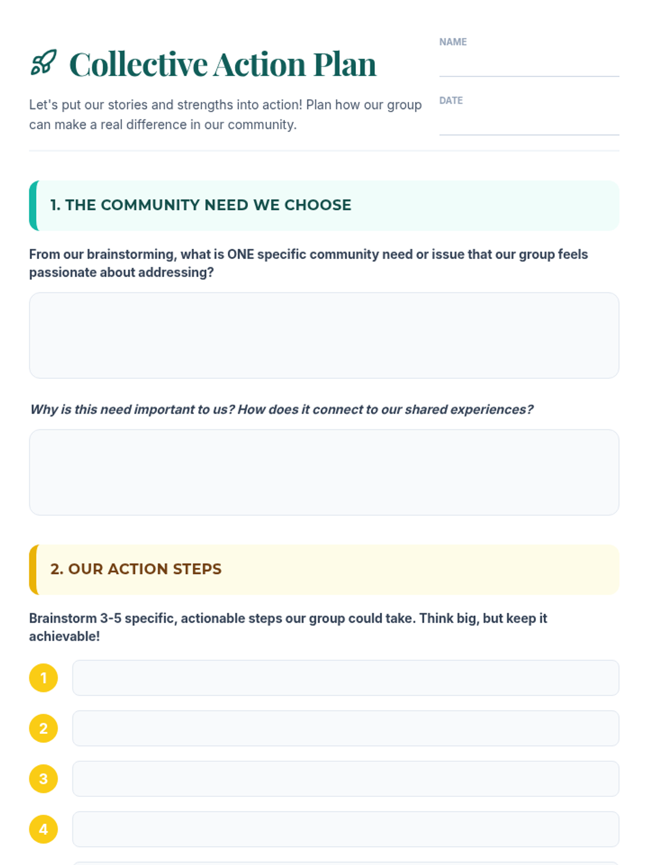Click the yellow step number 2 badge

tap(43, 728)
